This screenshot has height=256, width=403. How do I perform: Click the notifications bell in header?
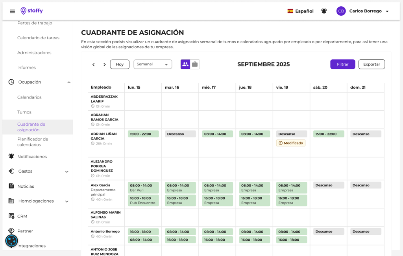[324, 11]
